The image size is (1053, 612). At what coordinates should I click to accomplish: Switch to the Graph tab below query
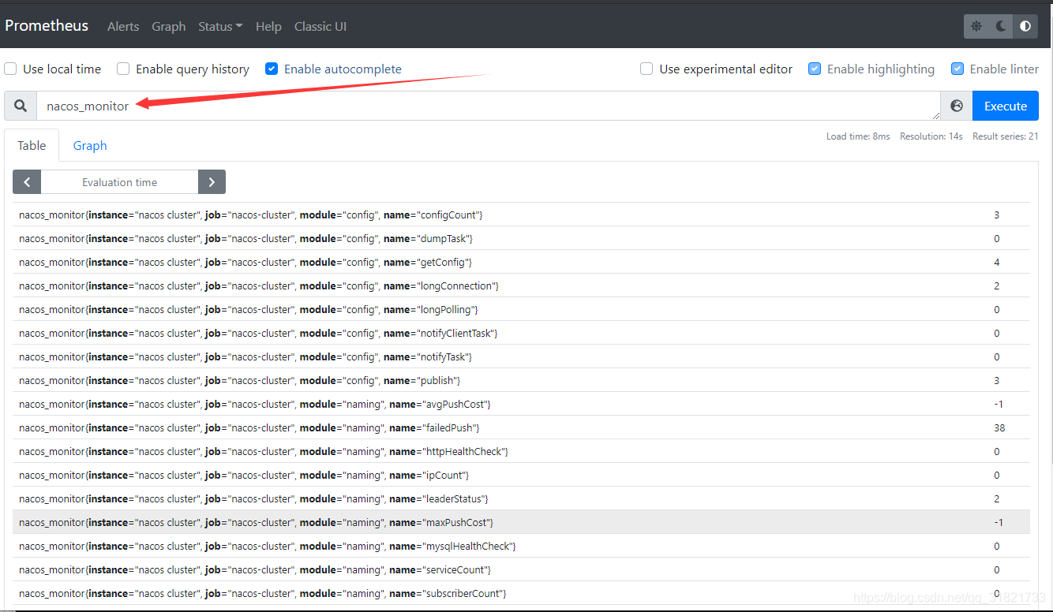tap(90, 145)
